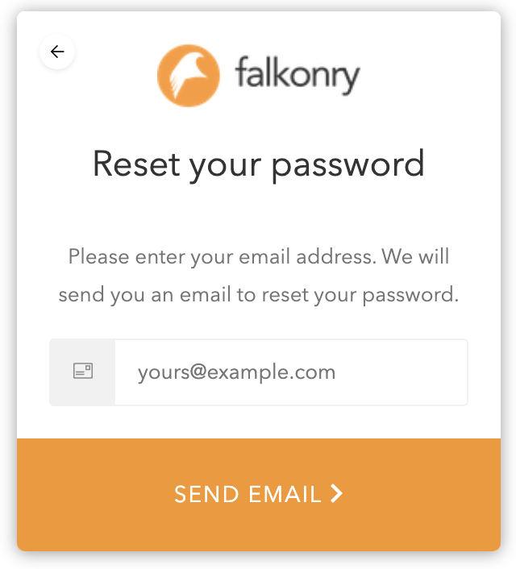This screenshot has width=516, height=569.
Task: Click the 'Please enter your email address' line
Action: click(x=259, y=256)
